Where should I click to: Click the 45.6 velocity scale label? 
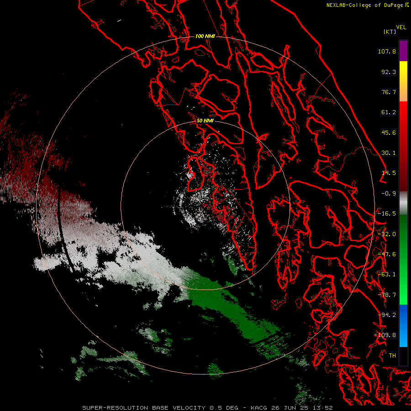point(389,132)
